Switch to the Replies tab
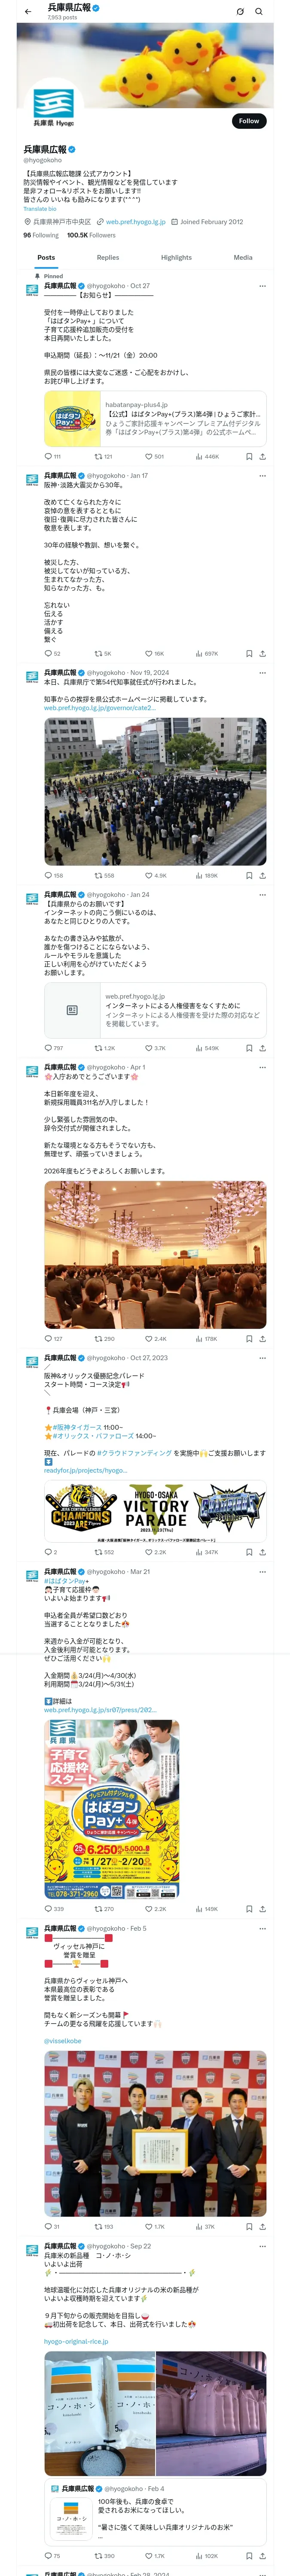The width and height of the screenshot is (290, 2576). point(108,257)
